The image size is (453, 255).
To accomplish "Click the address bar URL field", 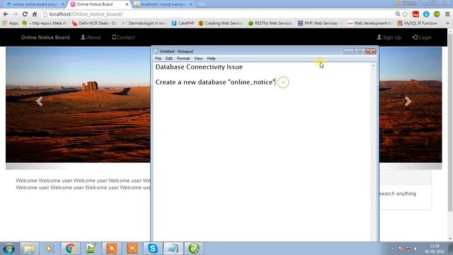I will click(x=217, y=14).
